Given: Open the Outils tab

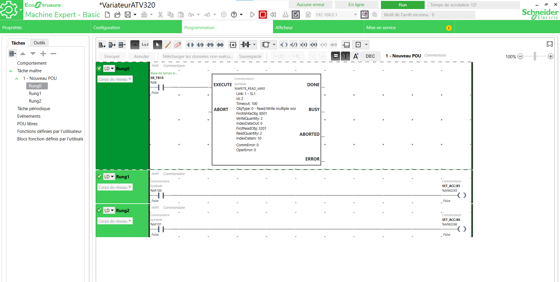Looking at the screenshot, I should pyautogui.click(x=39, y=43).
